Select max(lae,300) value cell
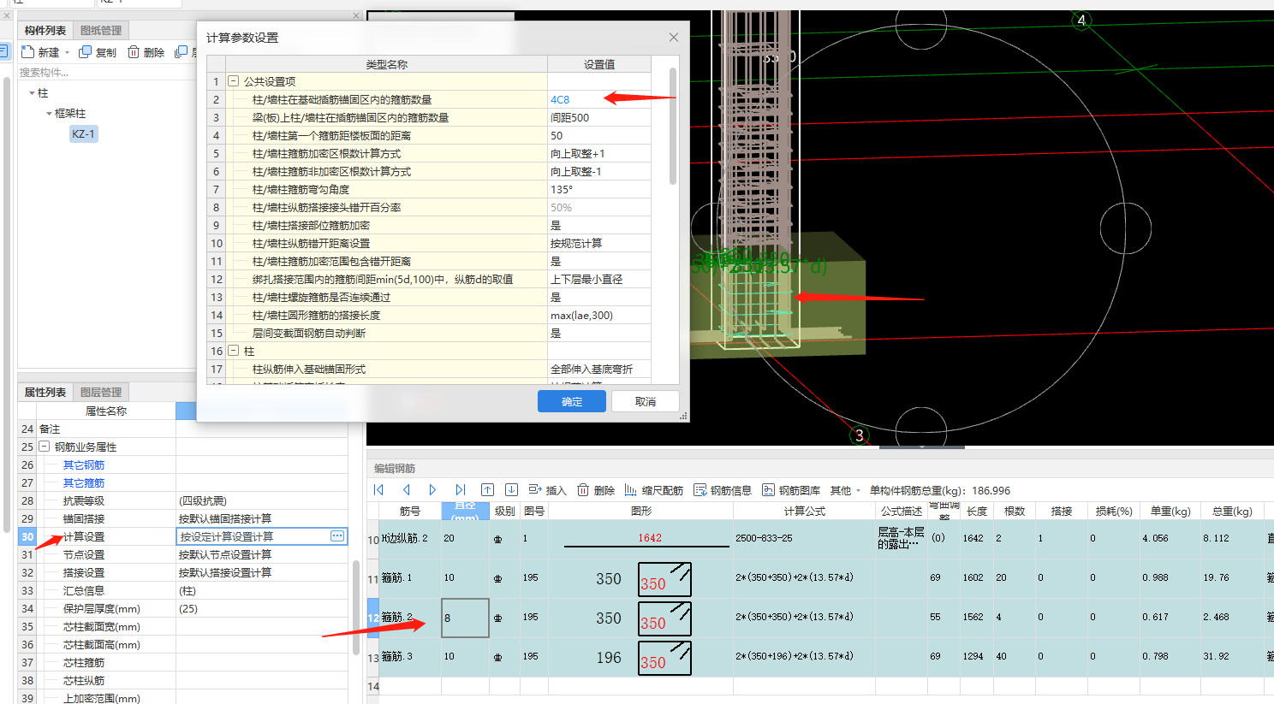 pos(599,315)
